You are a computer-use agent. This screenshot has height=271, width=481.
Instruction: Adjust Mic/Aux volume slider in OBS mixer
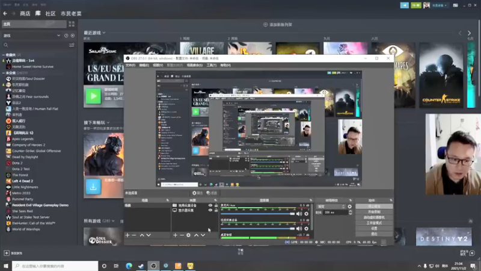tap(257, 214)
